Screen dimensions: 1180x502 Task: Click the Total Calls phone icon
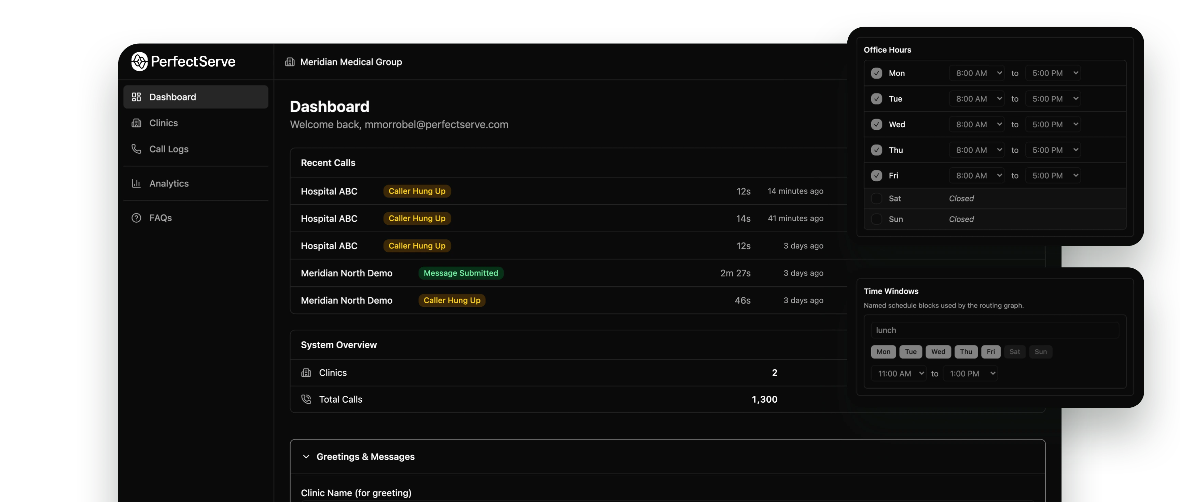coord(306,400)
